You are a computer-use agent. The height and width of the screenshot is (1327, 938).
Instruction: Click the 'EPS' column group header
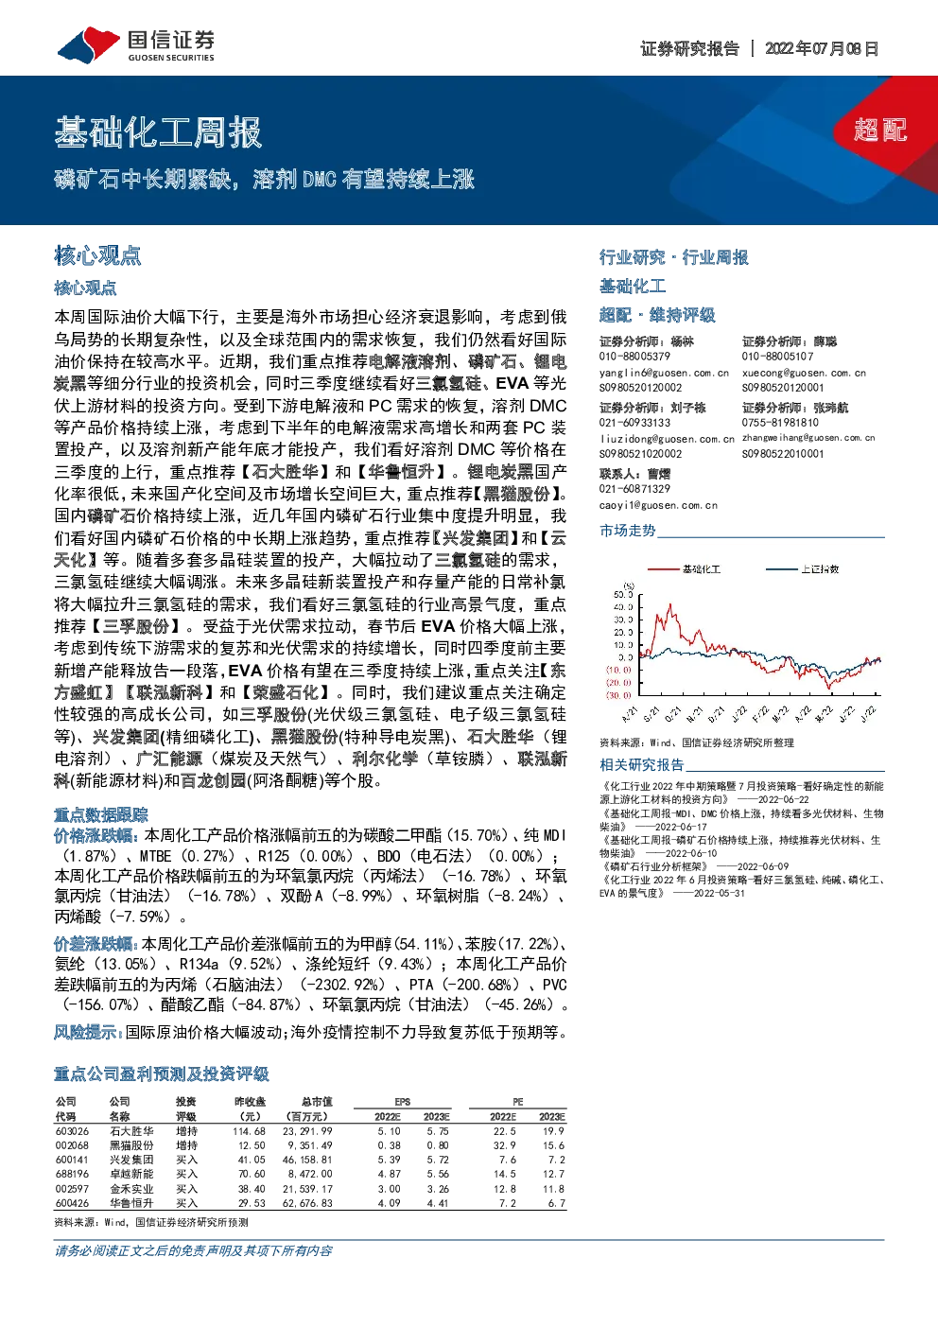[403, 1102]
